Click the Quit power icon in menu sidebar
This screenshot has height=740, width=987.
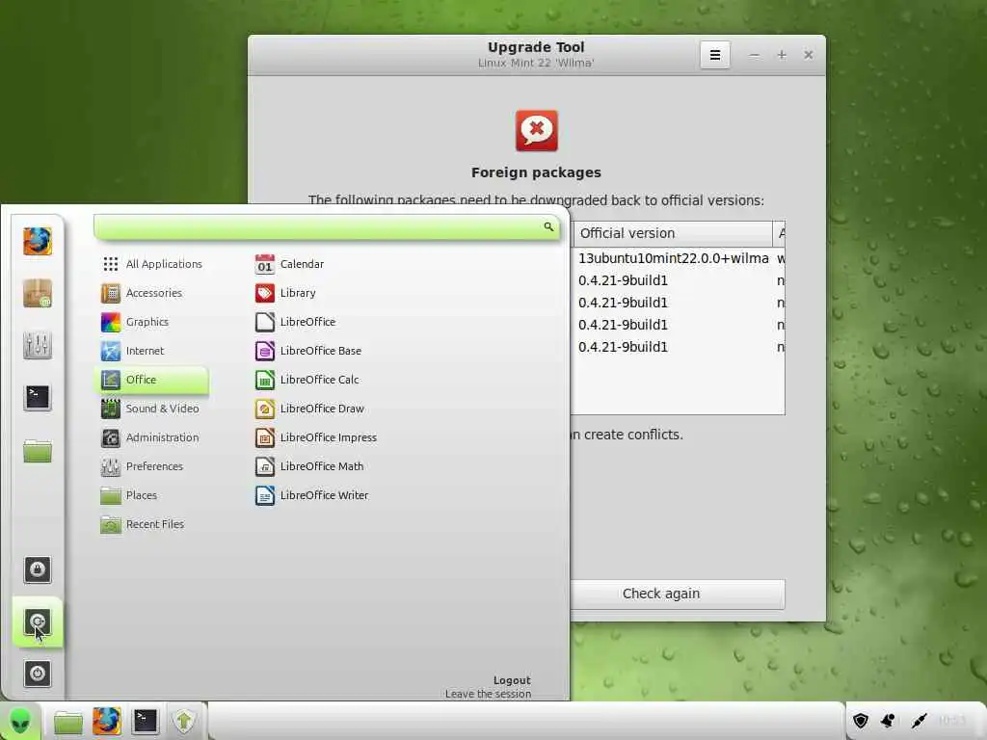(x=38, y=674)
